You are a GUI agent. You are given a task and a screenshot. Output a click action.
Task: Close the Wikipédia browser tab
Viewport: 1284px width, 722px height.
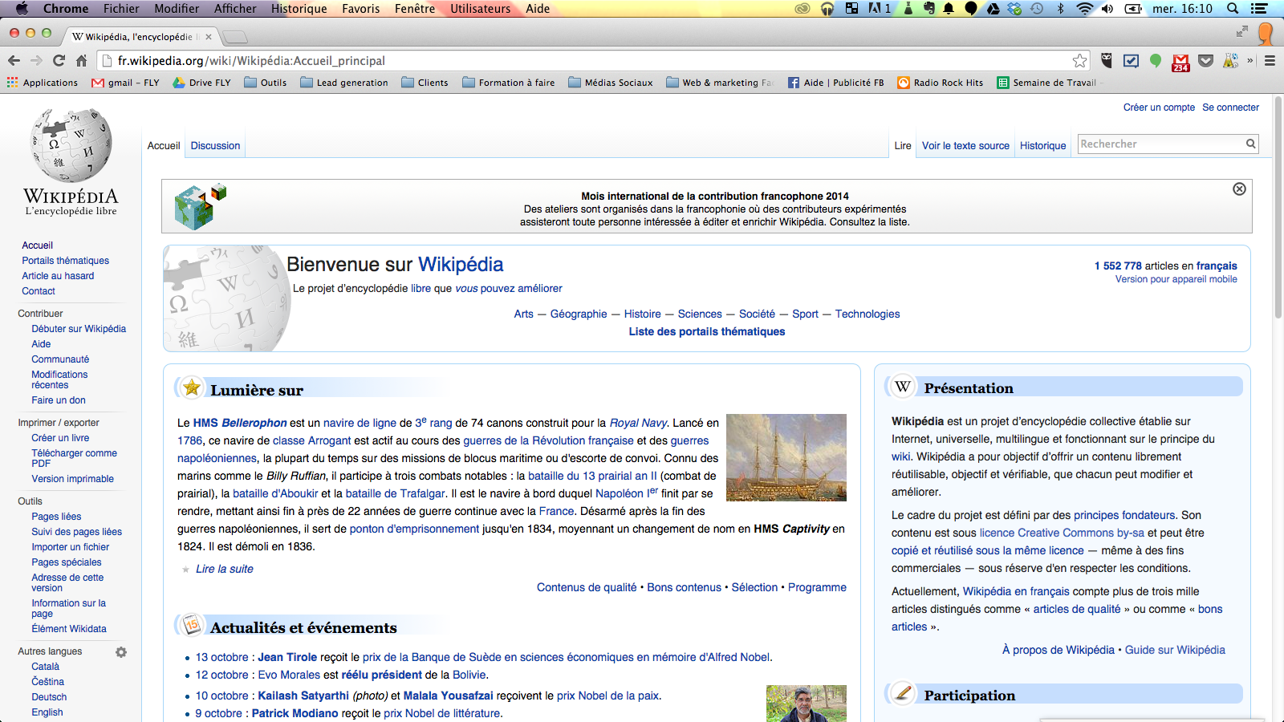pyautogui.click(x=209, y=37)
